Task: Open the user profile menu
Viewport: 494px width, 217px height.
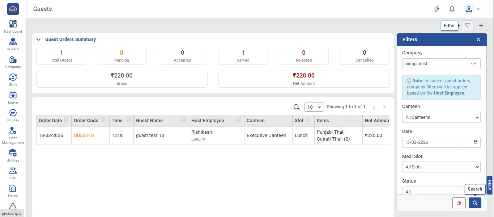Action: click(x=472, y=9)
